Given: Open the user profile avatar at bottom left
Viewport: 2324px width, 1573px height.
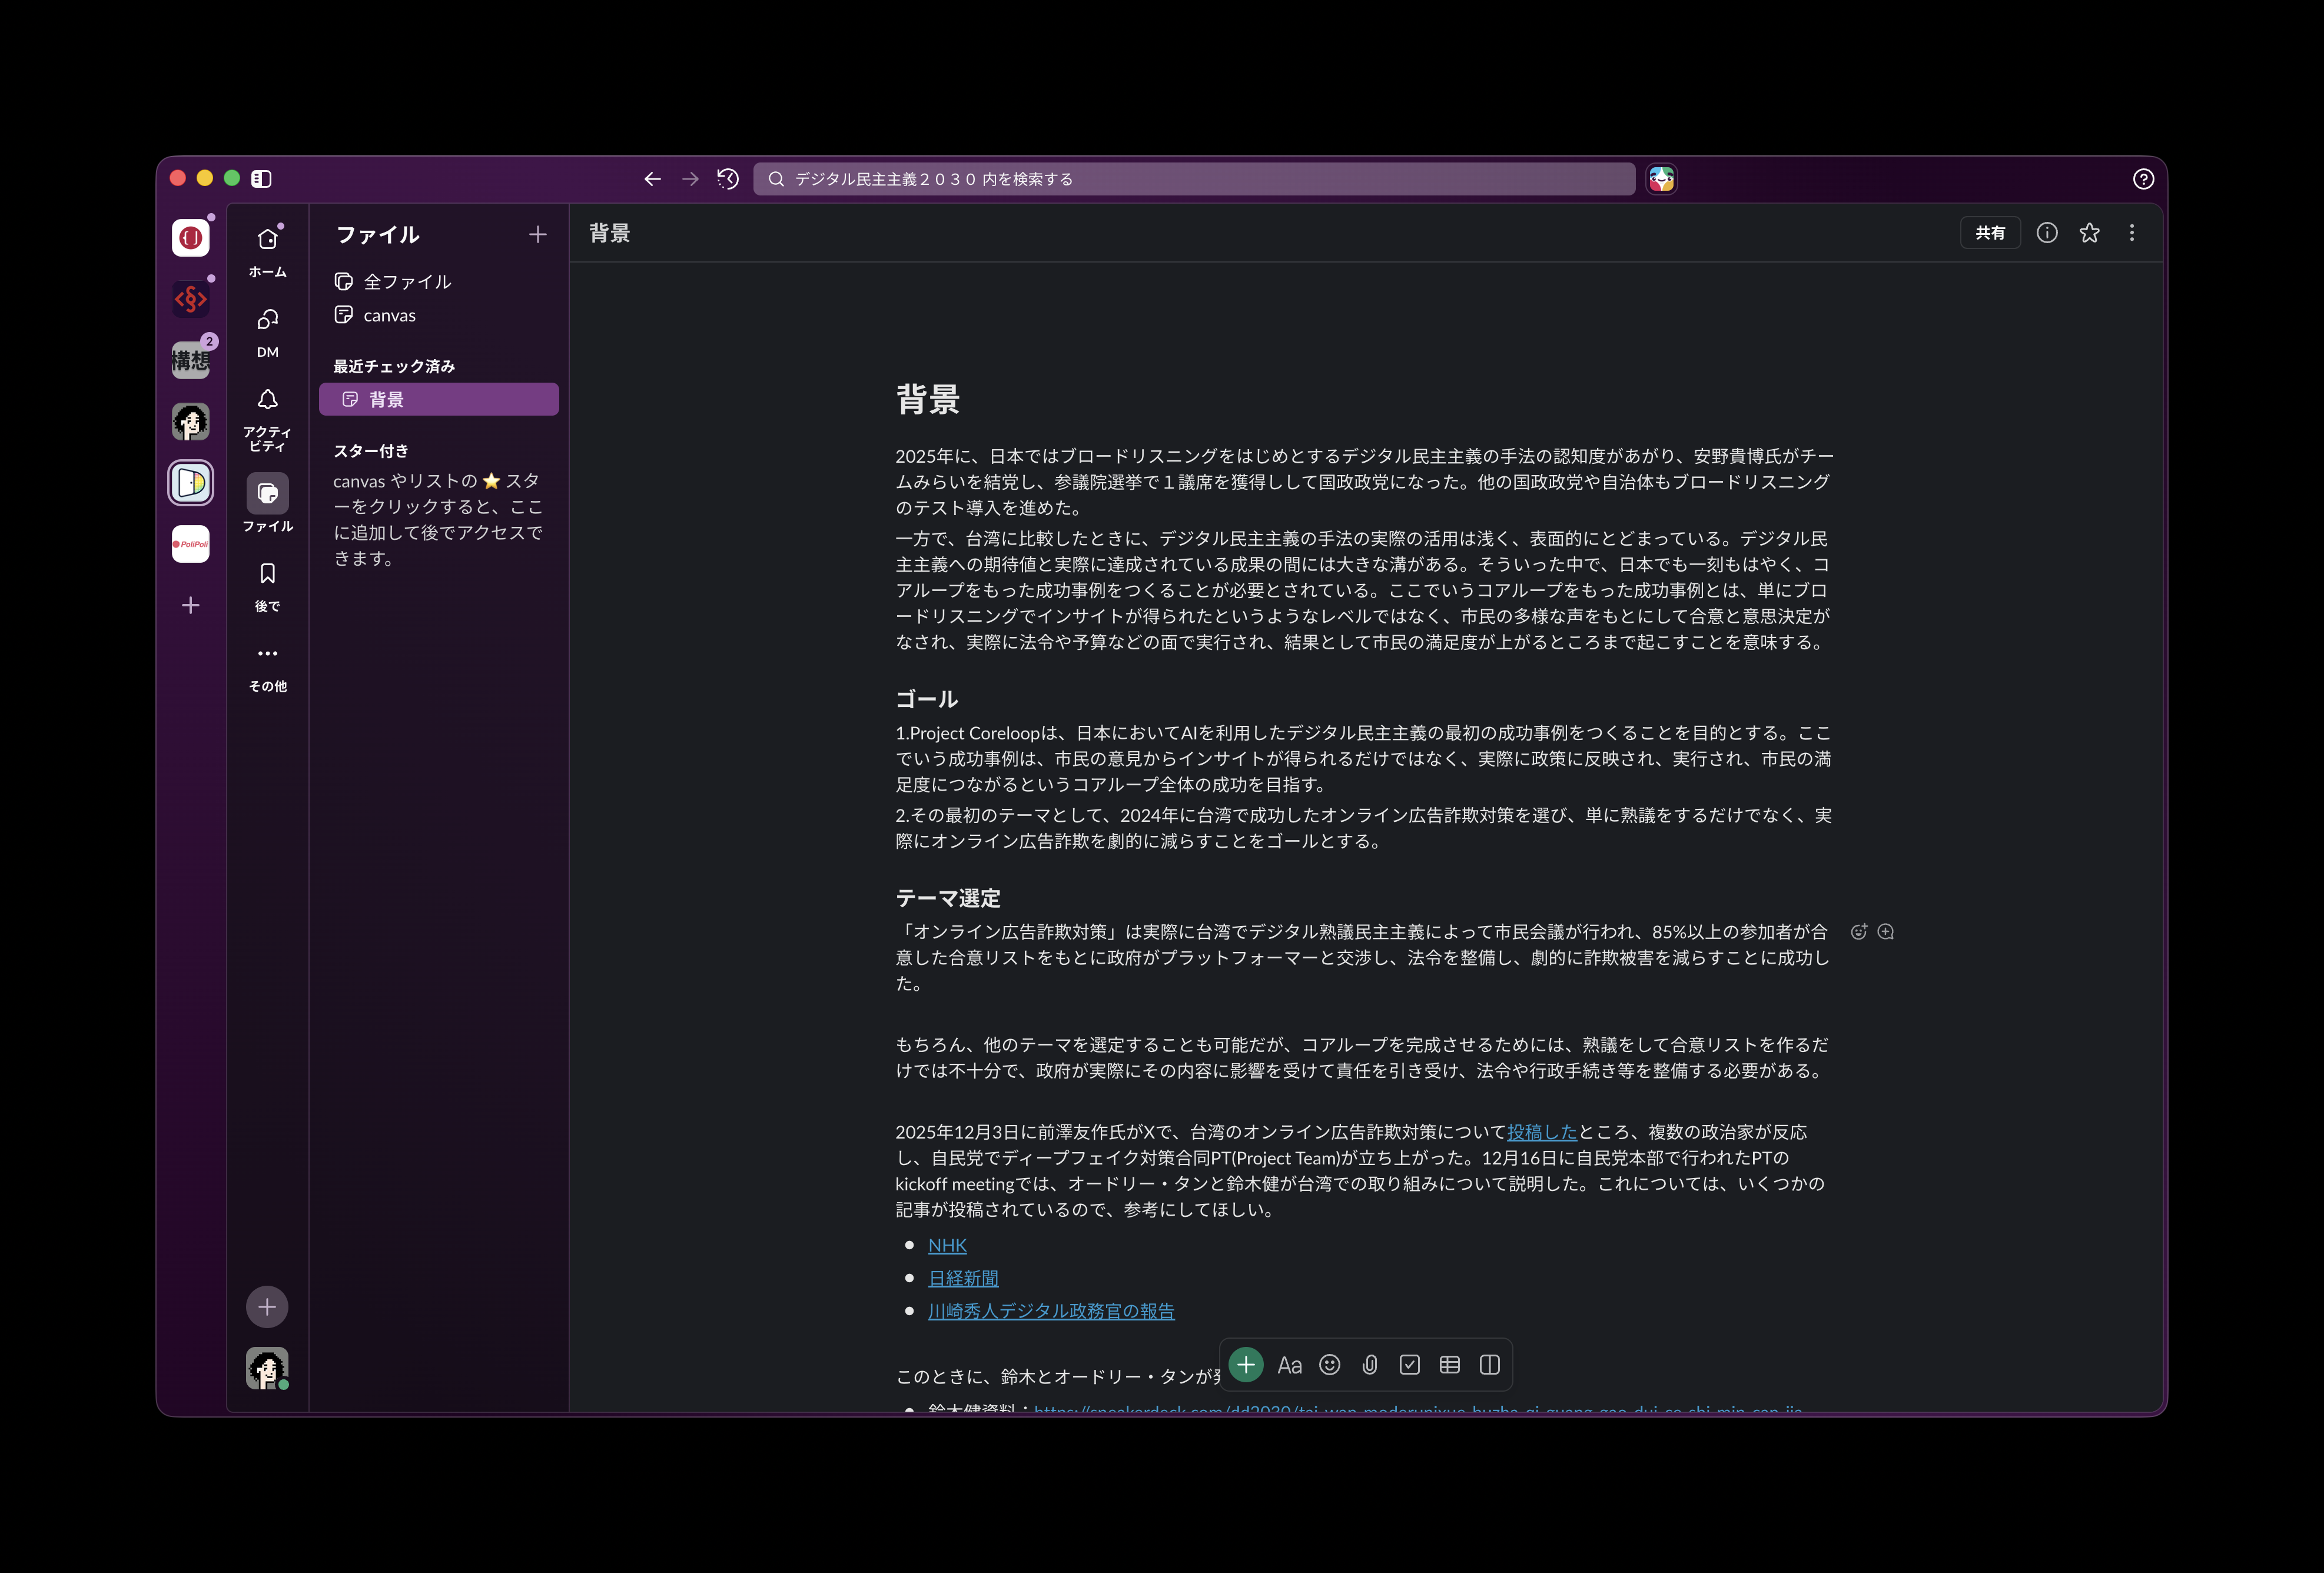Looking at the screenshot, I should pyautogui.click(x=267, y=1368).
